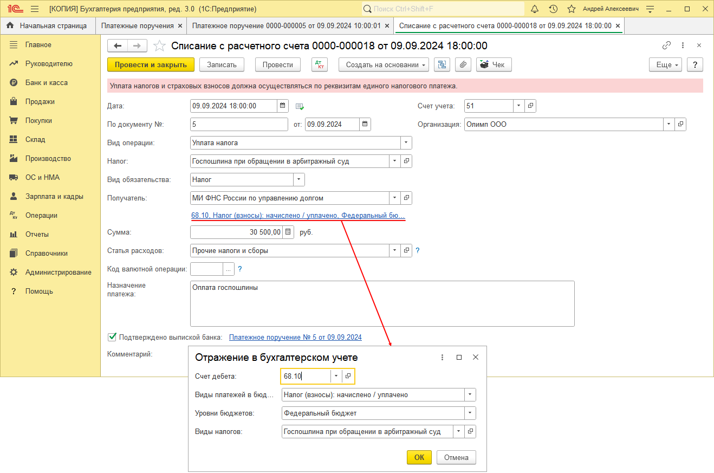
Task: Open the calendar picker for the Дата field
Action: [x=283, y=106]
